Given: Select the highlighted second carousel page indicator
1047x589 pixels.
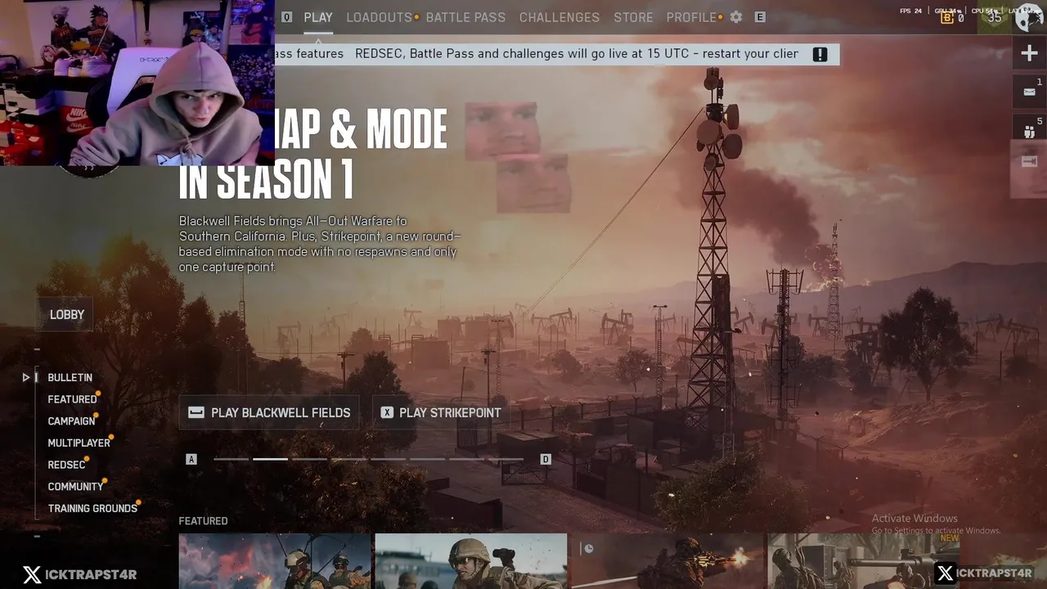Looking at the screenshot, I should (270, 459).
